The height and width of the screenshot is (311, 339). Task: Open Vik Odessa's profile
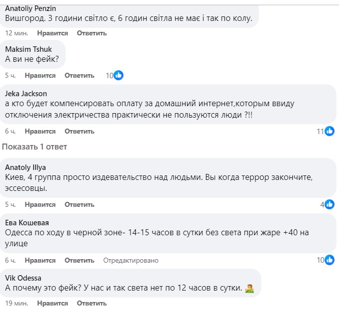point(23,278)
